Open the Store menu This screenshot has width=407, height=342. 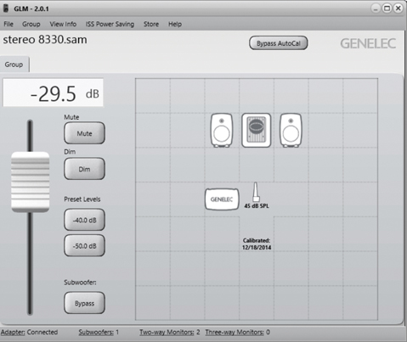click(x=151, y=24)
